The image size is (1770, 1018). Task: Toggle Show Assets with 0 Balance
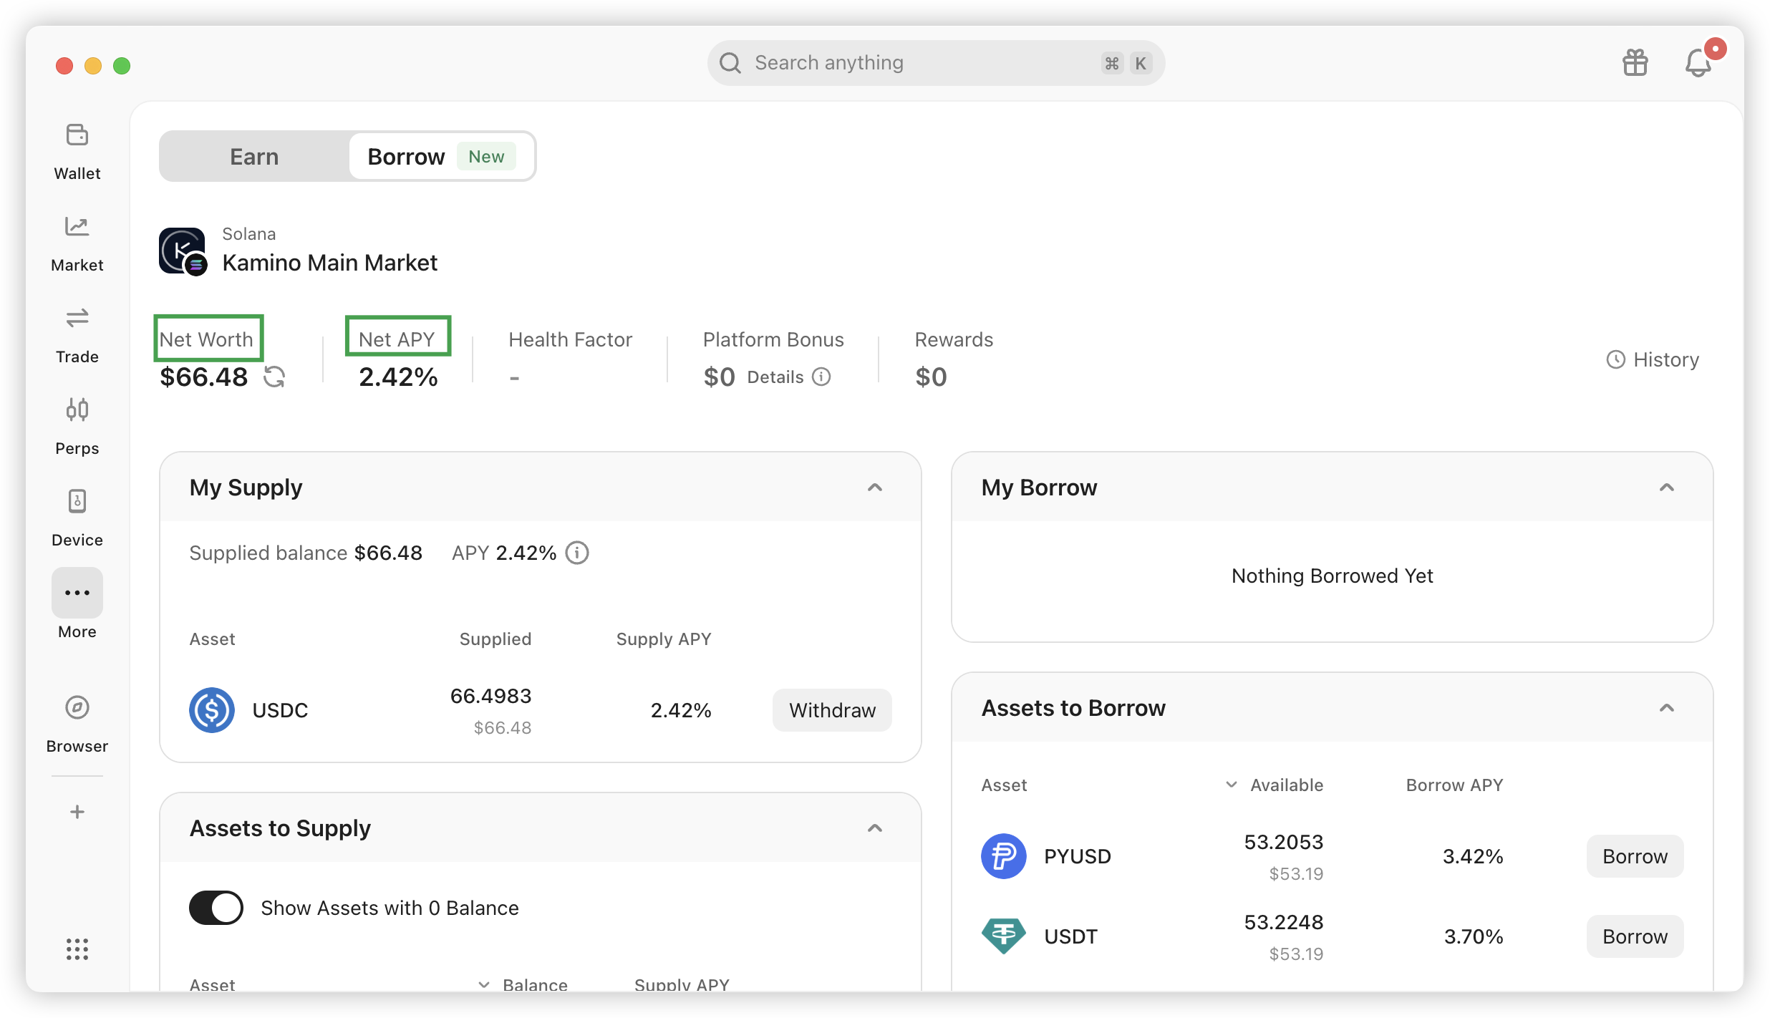coord(216,908)
